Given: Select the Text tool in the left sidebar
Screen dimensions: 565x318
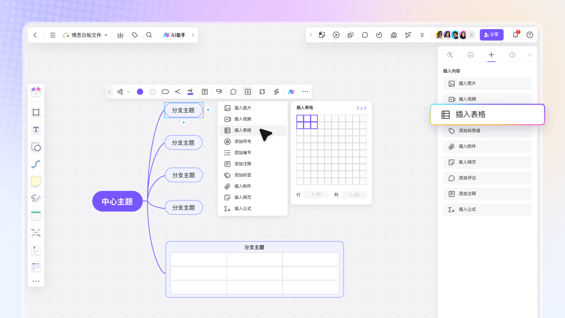Looking at the screenshot, I should pos(36,130).
